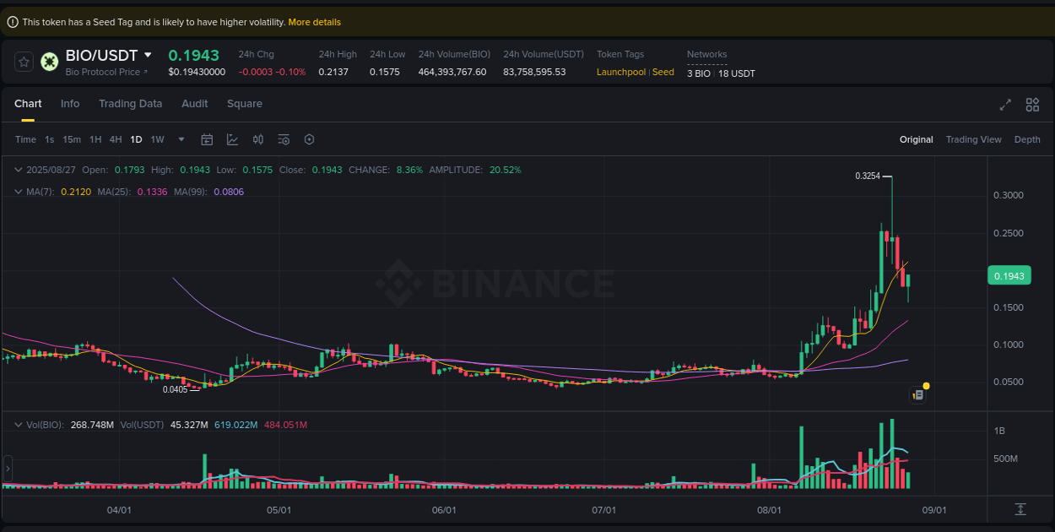The width and height of the screenshot is (1055, 532).
Task: Click the chart settings gear icon
Action: tap(309, 139)
